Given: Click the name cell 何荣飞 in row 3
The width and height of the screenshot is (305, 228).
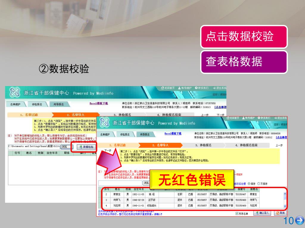Looking at the screenshot, I should (x=117, y=200).
